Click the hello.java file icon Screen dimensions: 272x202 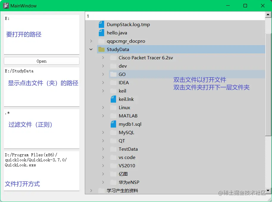tap(101, 33)
